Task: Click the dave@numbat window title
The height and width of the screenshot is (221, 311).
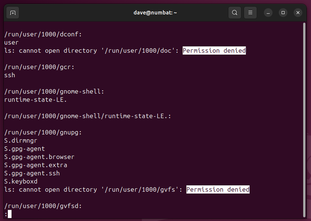Action: click(155, 13)
